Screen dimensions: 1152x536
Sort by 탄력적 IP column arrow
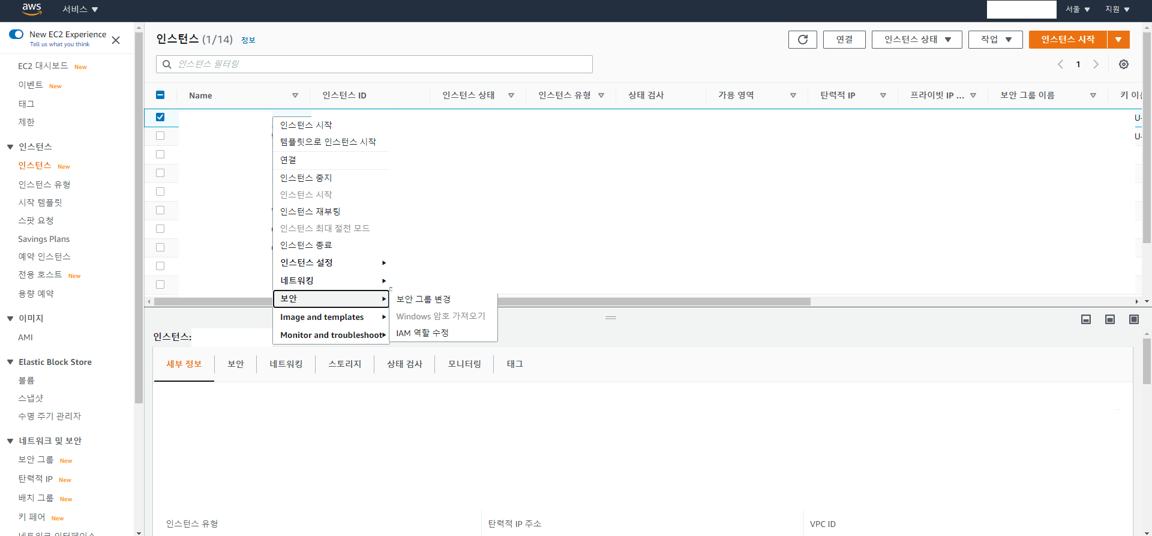coord(883,95)
